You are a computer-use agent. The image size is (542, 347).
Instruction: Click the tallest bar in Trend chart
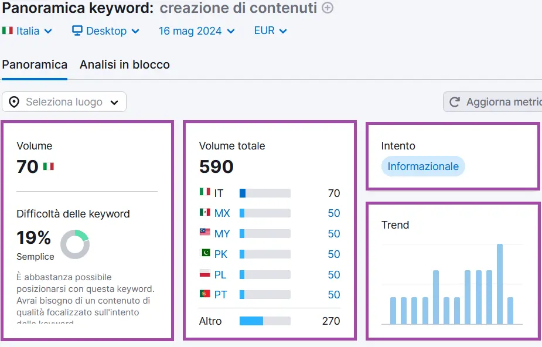point(500,284)
